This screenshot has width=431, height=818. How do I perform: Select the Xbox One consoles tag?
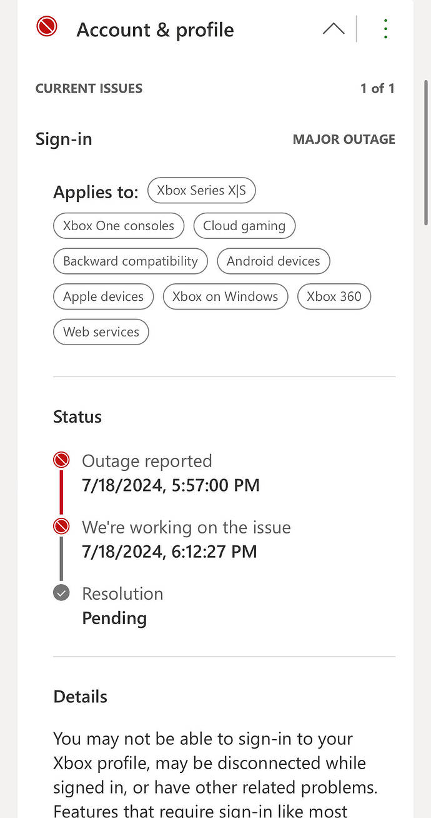(x=119, y=226)
